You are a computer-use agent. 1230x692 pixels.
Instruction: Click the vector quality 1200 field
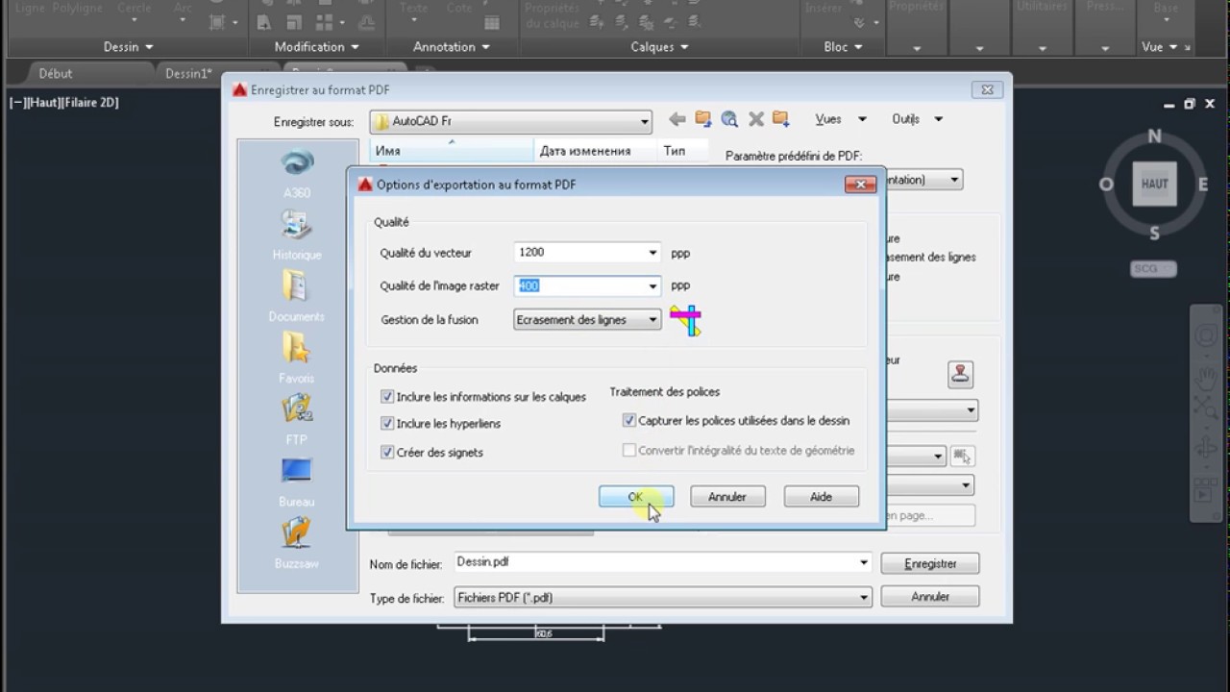579,253
